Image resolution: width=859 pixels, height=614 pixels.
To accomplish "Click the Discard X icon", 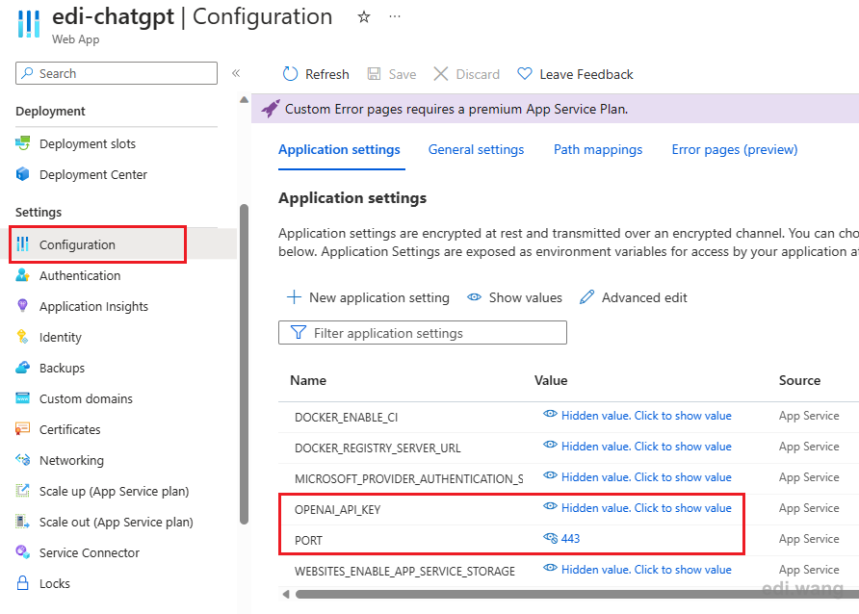I will (x=440, y=74).
